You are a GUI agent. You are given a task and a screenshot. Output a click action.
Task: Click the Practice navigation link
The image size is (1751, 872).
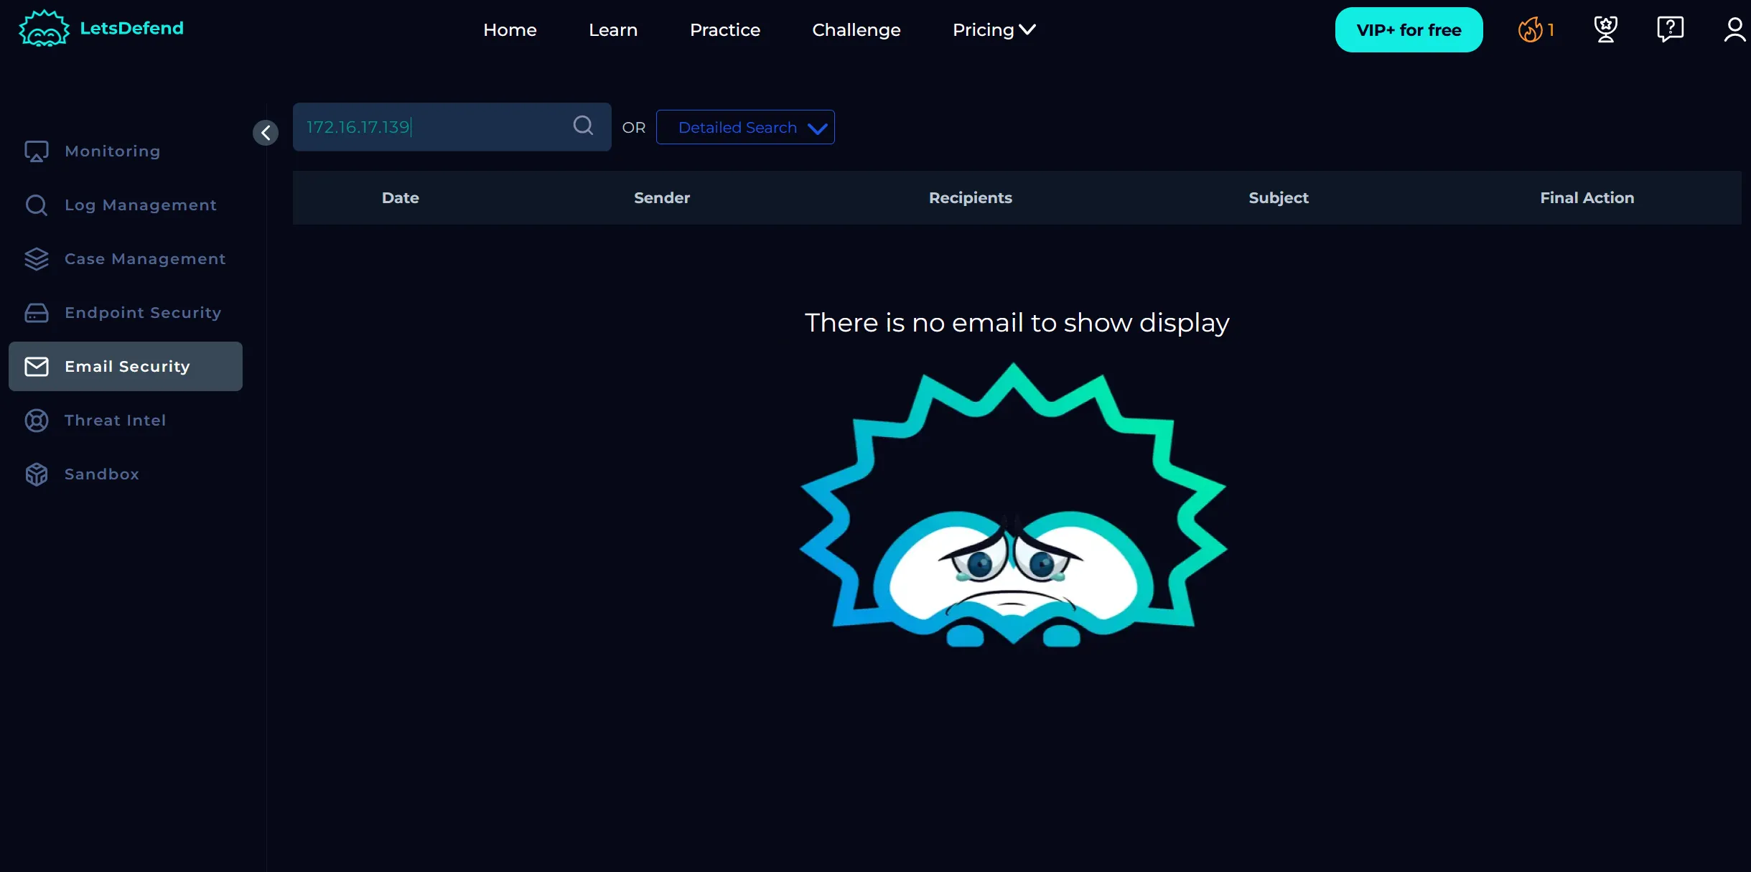pyautogui.click(x=724, y=30)
